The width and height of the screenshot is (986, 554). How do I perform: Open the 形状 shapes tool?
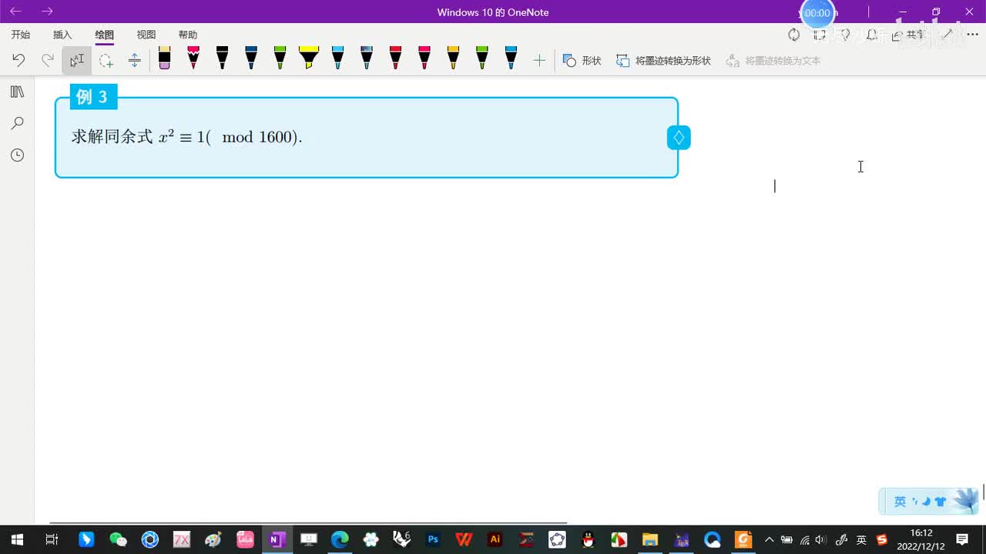tap(582, 60)
